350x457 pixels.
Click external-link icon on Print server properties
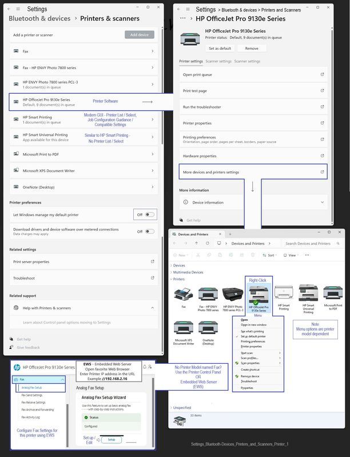153,261
